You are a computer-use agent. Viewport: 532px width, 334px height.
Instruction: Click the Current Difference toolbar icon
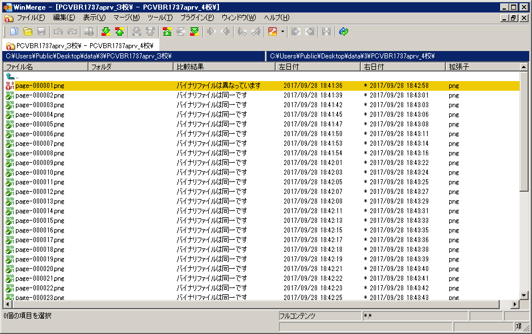pyautogui.click(x=180, y=32)
